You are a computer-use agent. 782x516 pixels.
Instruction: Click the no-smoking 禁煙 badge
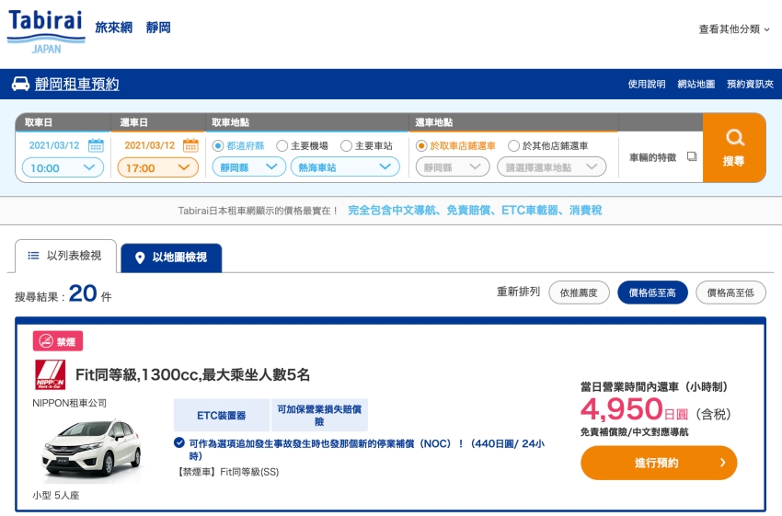point(58,341)
